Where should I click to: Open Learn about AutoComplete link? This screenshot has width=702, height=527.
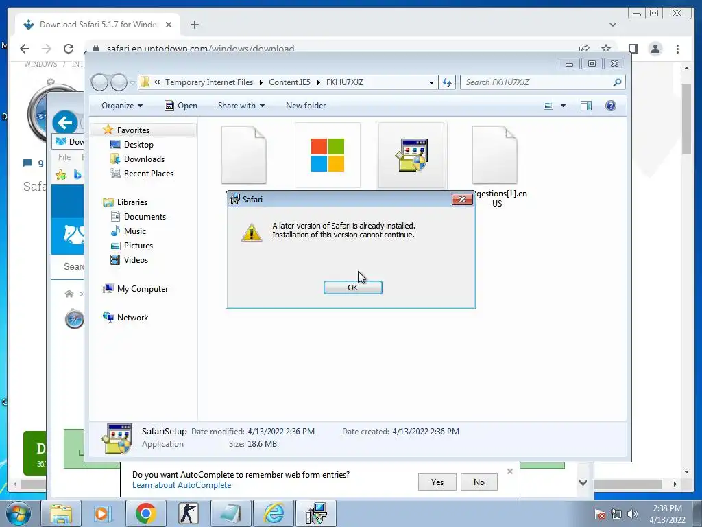coord(182,485)
